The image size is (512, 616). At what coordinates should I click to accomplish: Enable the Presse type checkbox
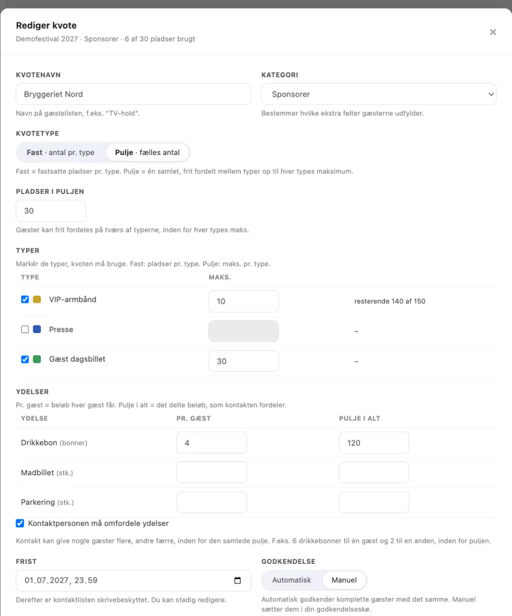click(25, 329)
